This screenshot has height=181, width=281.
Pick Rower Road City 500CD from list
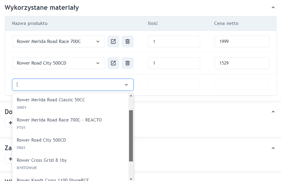[x=70, y=143]
